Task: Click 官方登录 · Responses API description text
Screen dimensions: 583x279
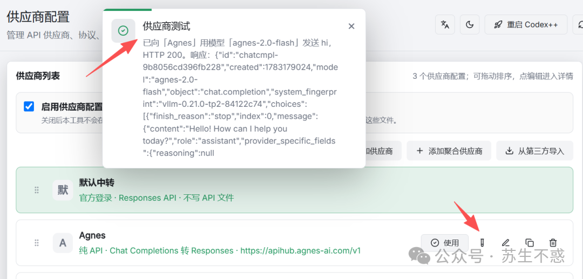Action: point(157,198)
